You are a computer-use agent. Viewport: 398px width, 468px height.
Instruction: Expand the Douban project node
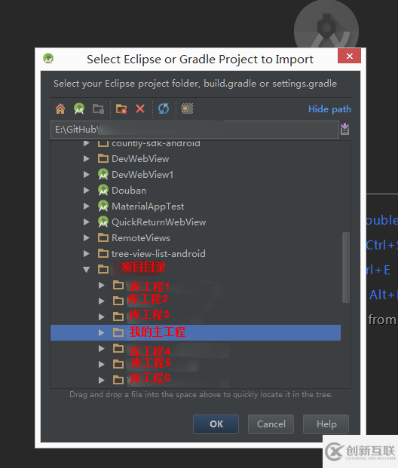87,190
